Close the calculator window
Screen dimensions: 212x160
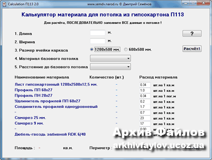204,3
